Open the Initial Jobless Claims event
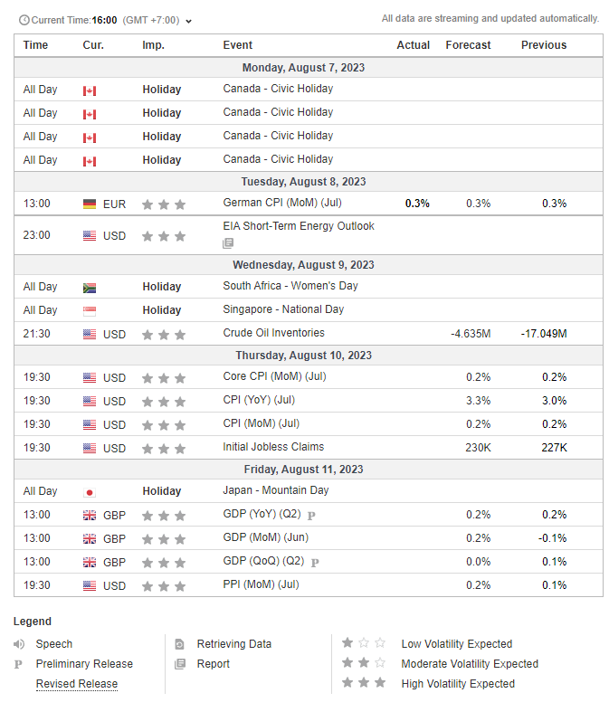The width and height of the screenshot is (609, 712). point(273,447)
